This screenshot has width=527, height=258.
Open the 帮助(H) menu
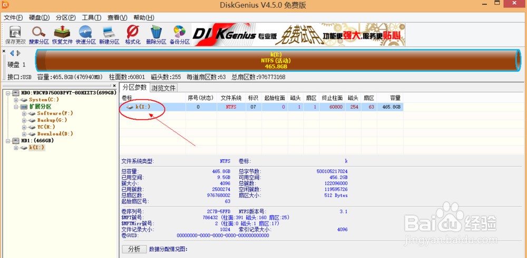click(144, 17)
